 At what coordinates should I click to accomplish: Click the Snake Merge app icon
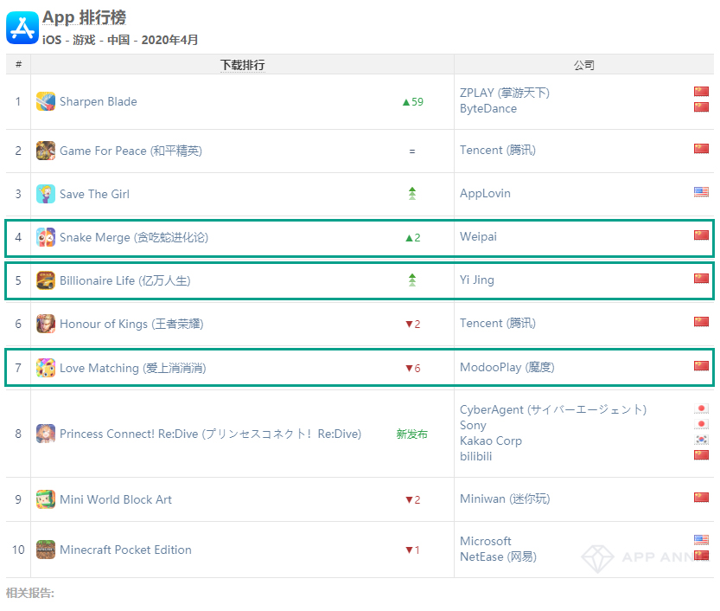tap(46, 237)
